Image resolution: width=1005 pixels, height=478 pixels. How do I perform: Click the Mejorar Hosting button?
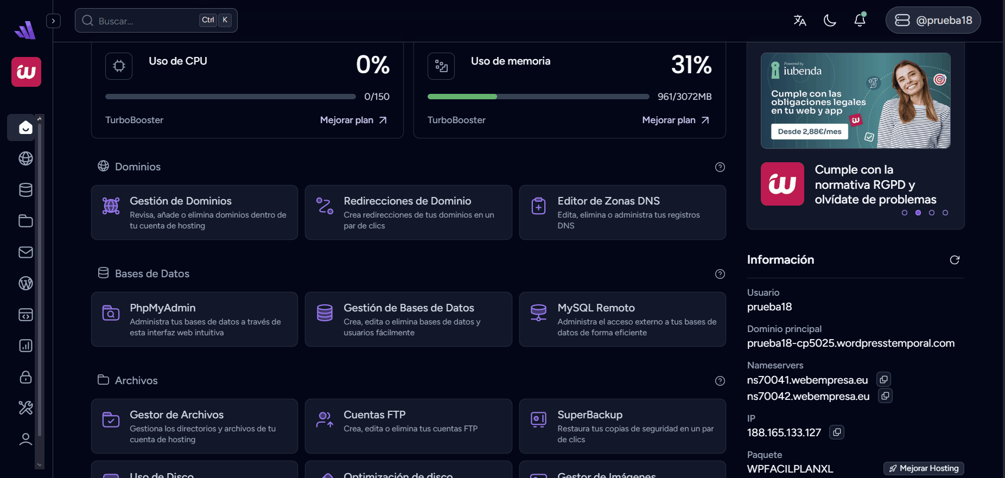(924, 468)
